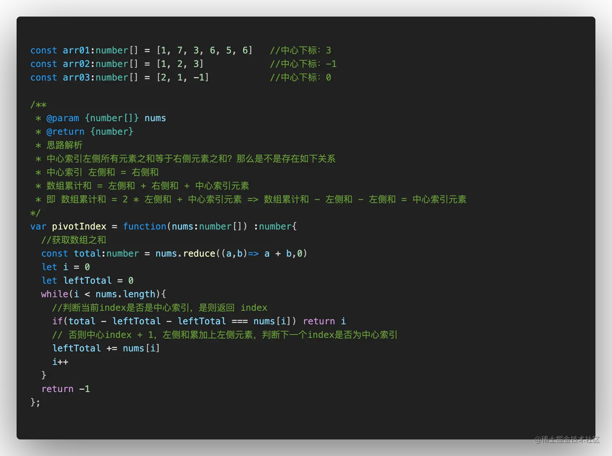
Task: Click the array literal [2, 1, -1]
Action: [183, 78]
